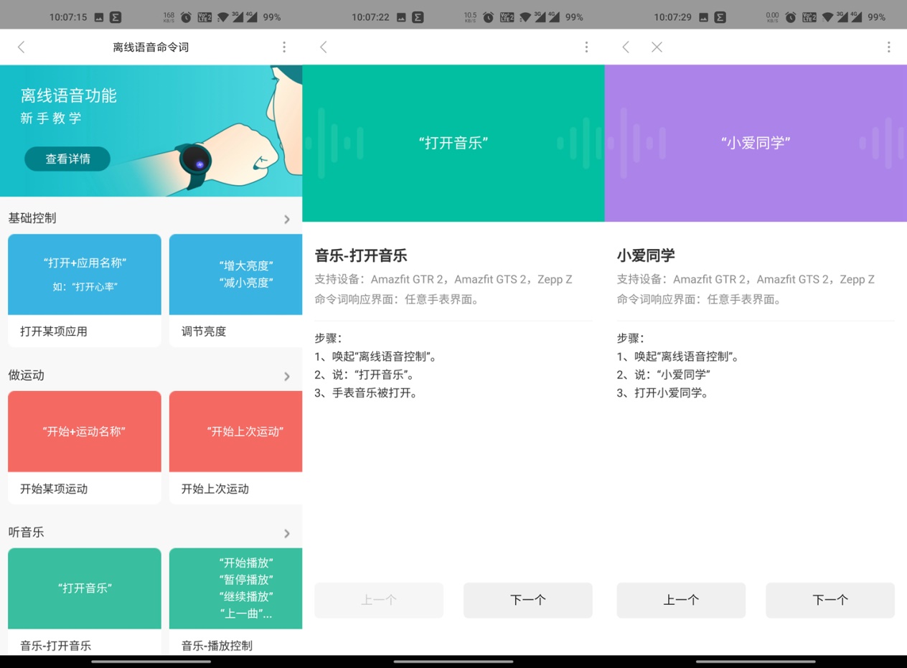Tap the X to close the 小爱同学 tutorial
This screenshot has height=668, width=907.
click(x=657, y=47)
